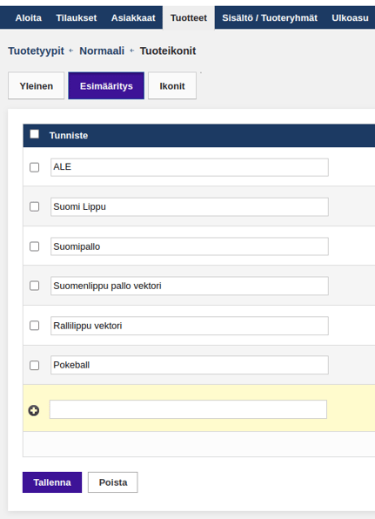
Task: Click the Poista delete button
Action: click(x=113, y=482)
